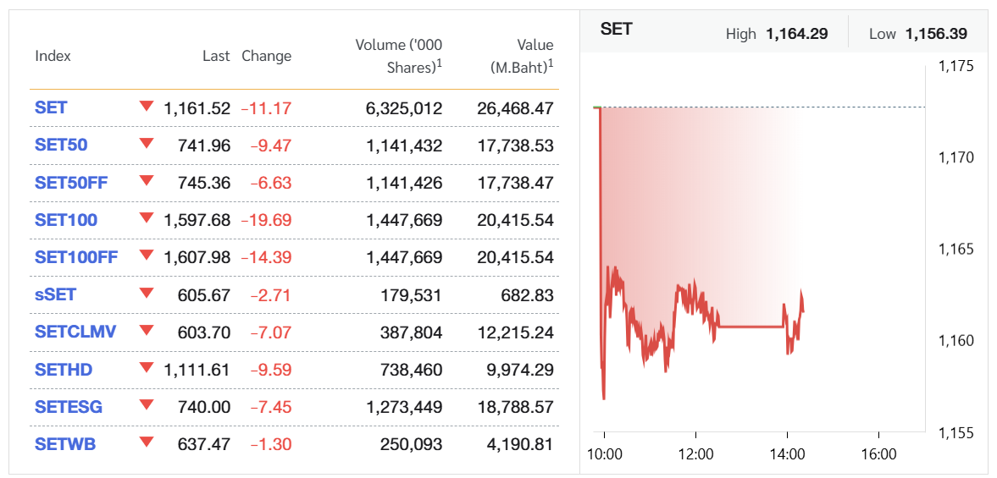
Task: Click the red arrow beside SETWB
Action: [147, 442]
